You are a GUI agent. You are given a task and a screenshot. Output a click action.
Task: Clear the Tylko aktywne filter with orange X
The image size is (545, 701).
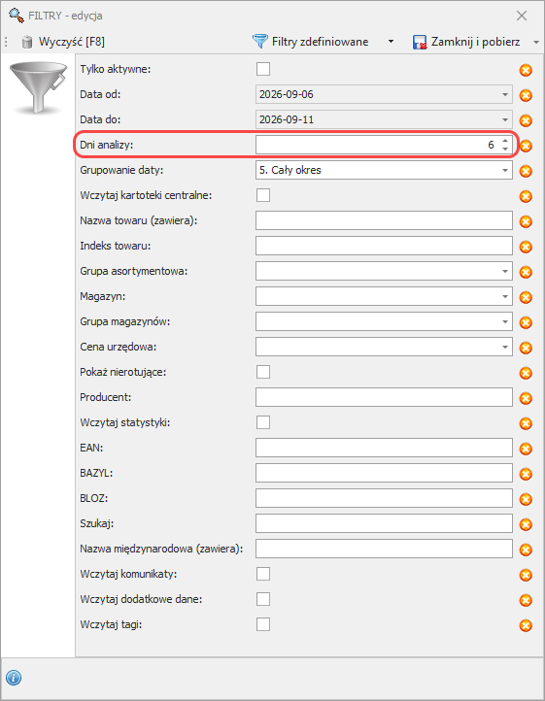pyautogui.click(x=526, y=70)
